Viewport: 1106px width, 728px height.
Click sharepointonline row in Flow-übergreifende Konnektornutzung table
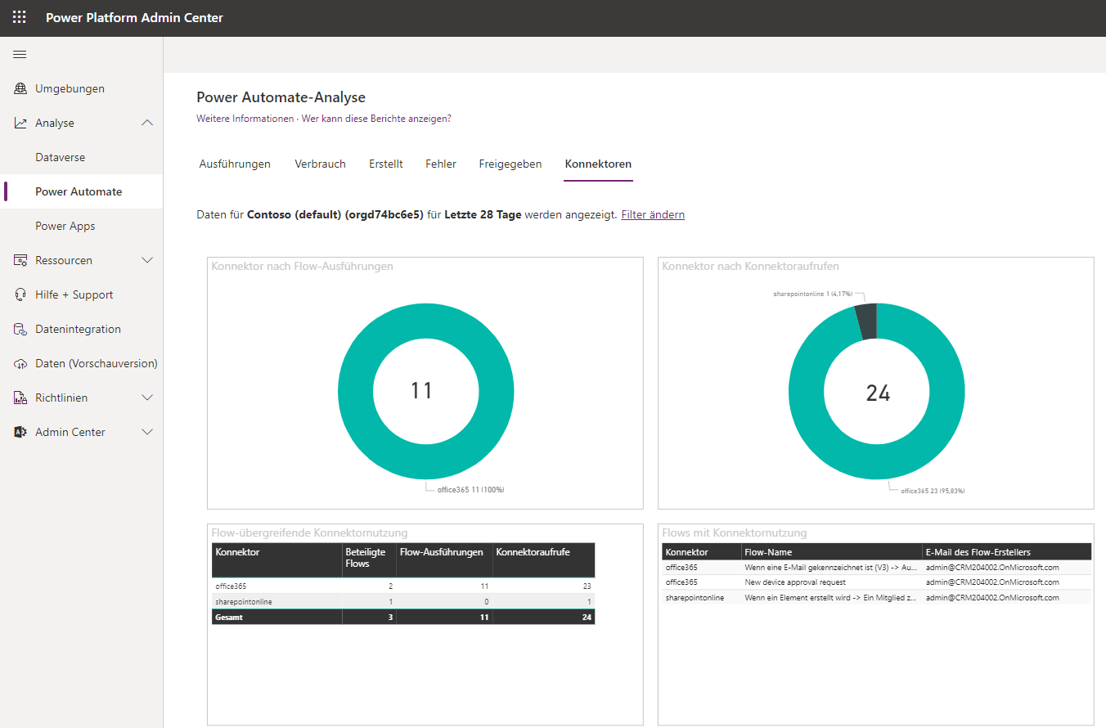point(403,601)
